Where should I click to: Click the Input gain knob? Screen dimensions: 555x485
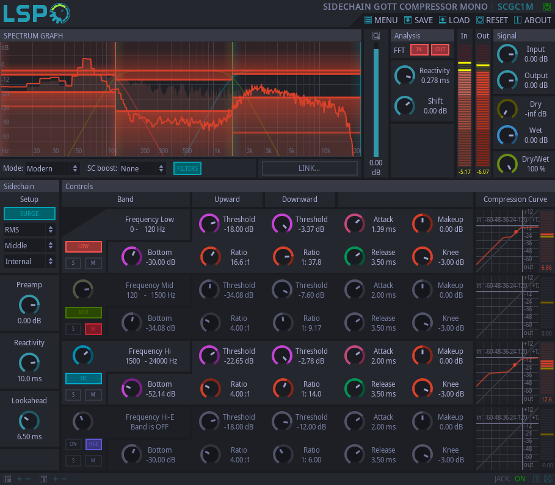(x=507, y=54)
